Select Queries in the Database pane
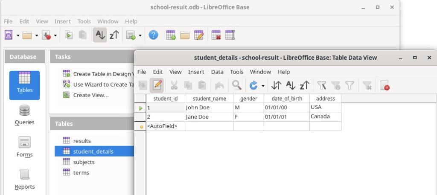 tap(24, 115)
